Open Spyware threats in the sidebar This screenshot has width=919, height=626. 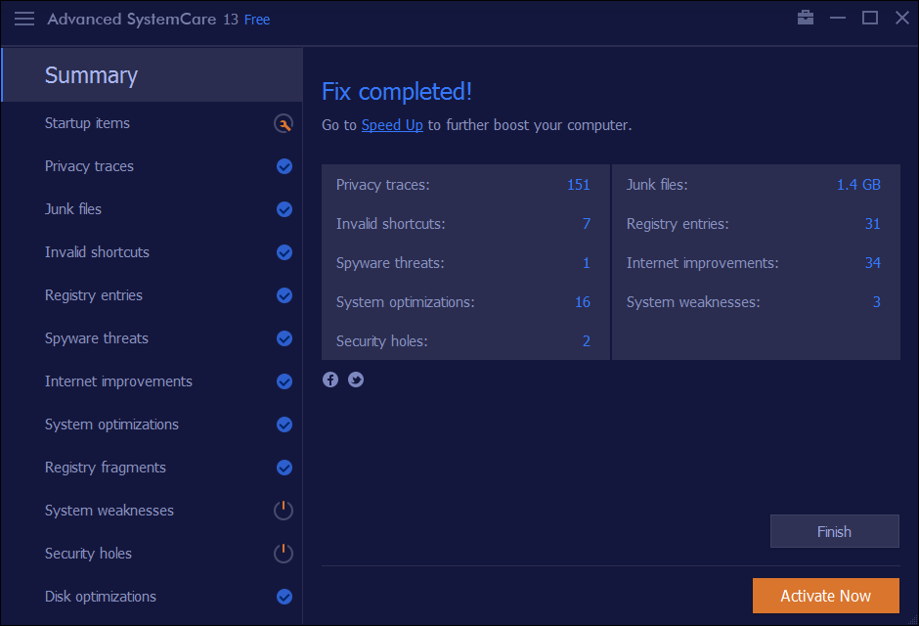tap(97, 338)
